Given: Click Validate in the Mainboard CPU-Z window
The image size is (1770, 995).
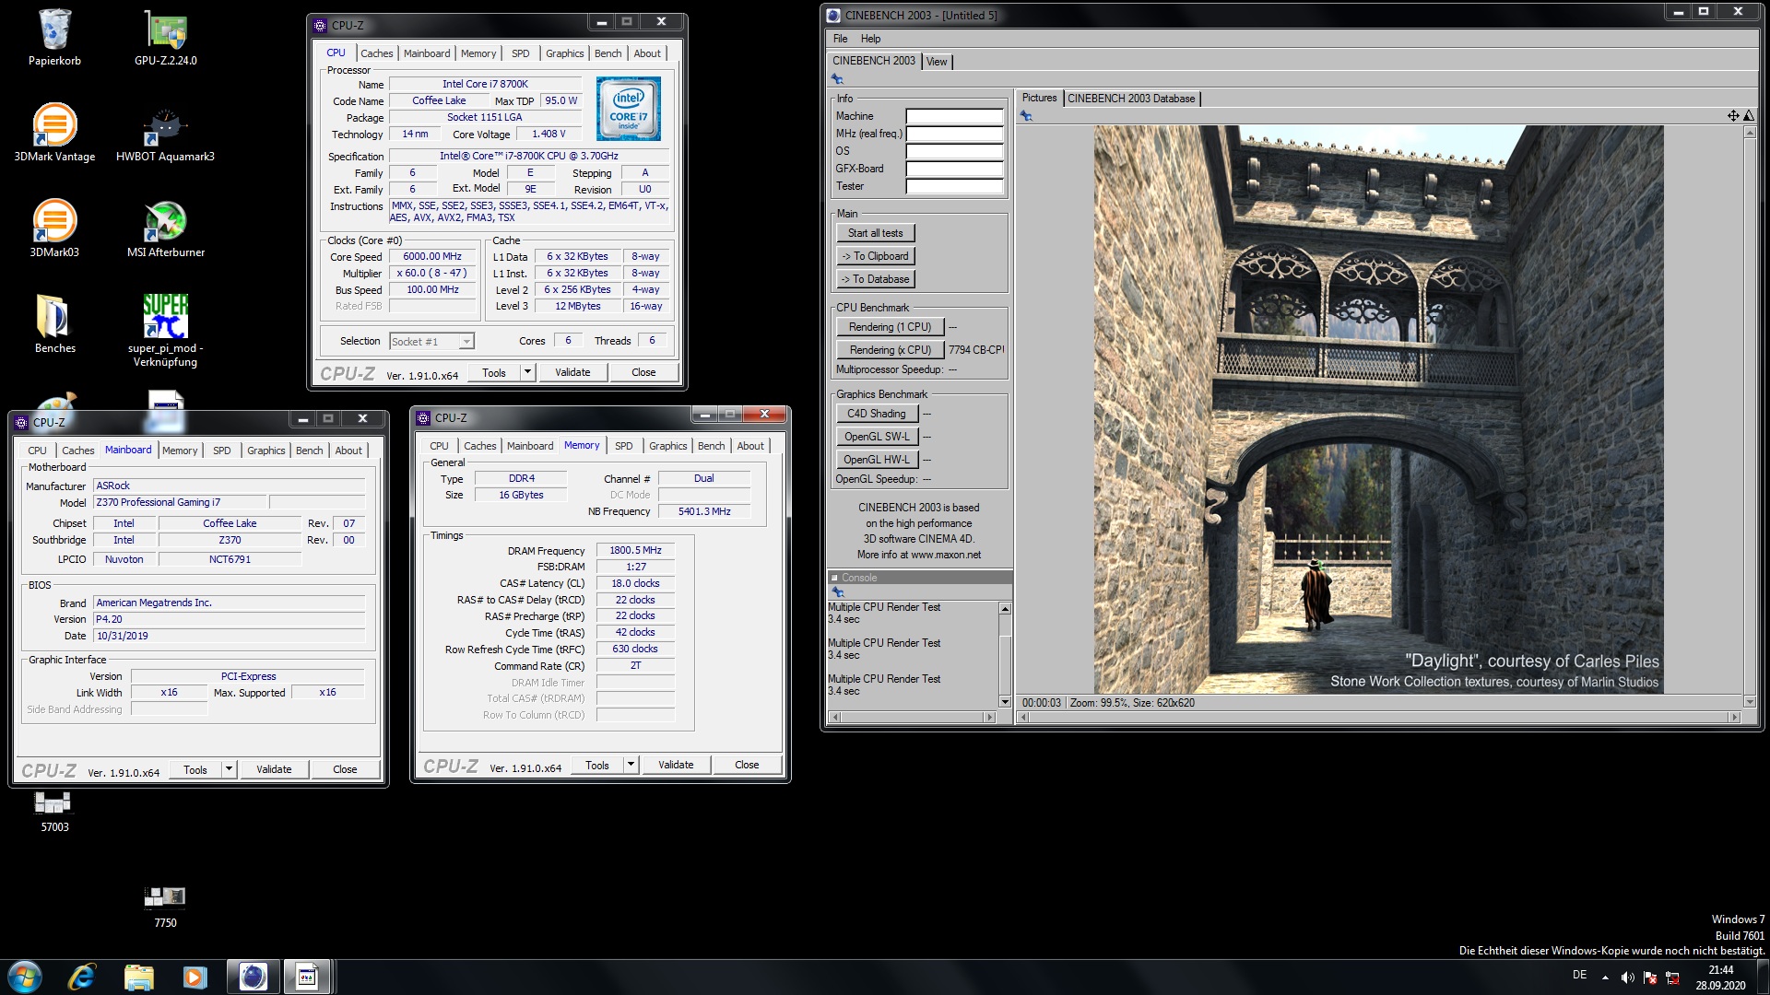Looking at the screenshot, I should tap(274, 769).
